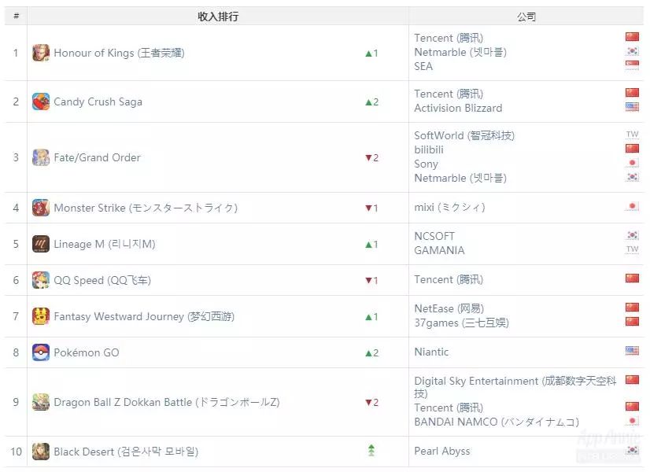Click the Japan flag beside mixi

[632, 206]
